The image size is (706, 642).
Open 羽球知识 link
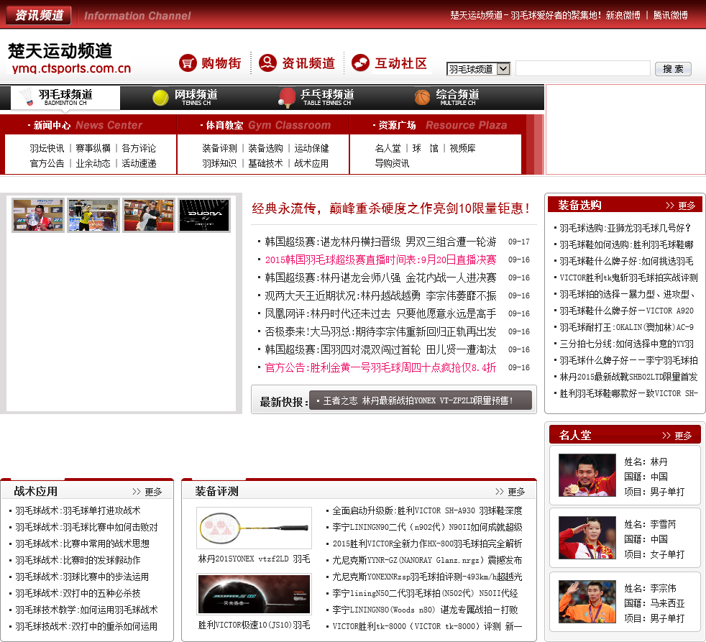click(x=219, y=163)
